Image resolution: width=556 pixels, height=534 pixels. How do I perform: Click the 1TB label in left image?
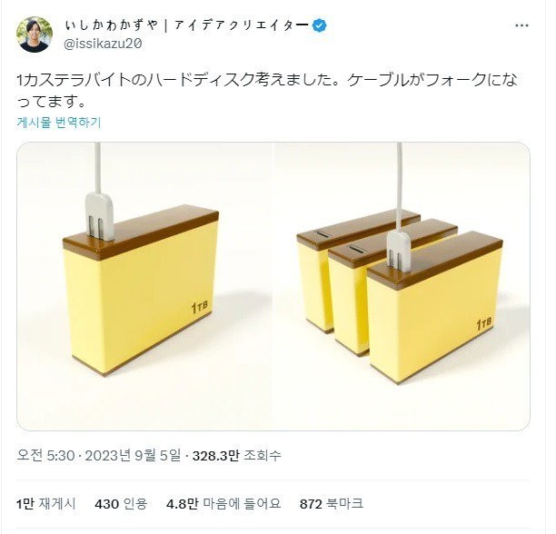(x=200, y=307)
